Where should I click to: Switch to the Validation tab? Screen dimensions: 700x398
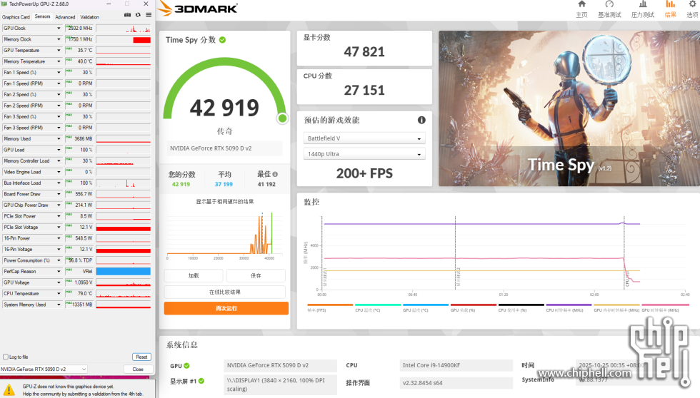90,16
